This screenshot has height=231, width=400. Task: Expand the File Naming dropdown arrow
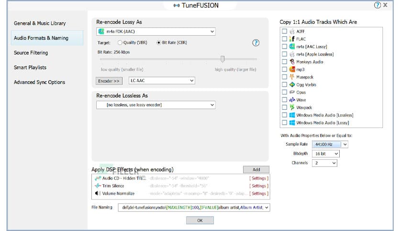coord(267,208)
